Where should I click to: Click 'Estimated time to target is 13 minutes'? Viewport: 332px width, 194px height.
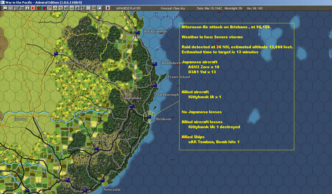click(x=220, y=52)
